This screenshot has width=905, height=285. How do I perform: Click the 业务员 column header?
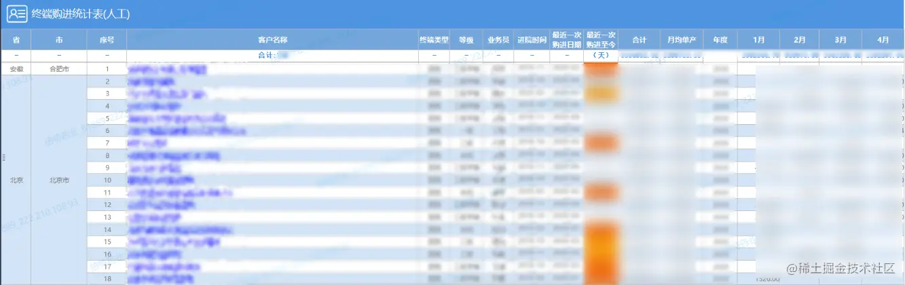[x=498, y=40]
